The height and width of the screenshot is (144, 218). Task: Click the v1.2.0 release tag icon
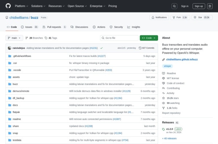(163, 129)
